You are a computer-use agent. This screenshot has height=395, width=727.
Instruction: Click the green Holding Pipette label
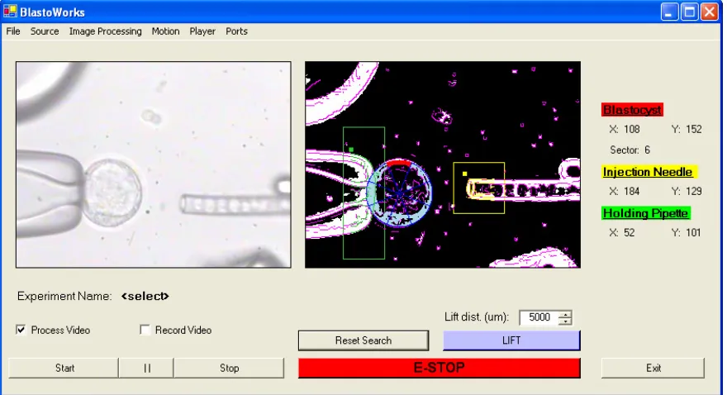(645, 213)
